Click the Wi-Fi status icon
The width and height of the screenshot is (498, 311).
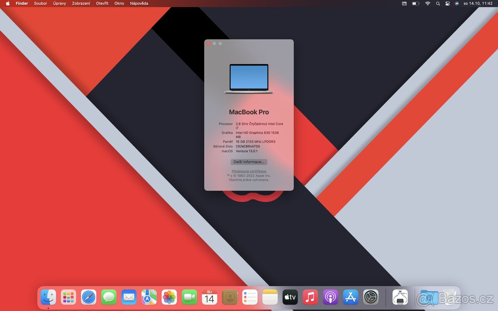pyautogui.click(x=427, y=3)
